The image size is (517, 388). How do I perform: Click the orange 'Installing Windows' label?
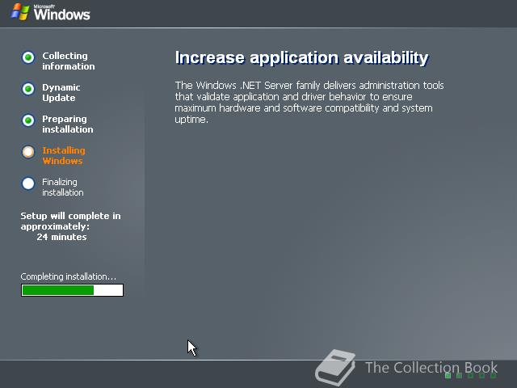pos(64,156)
